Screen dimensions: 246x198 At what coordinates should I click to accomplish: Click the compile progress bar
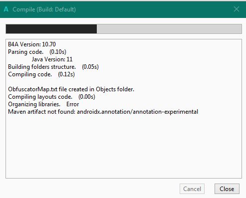pyautogui.click(x=124, y=29)
